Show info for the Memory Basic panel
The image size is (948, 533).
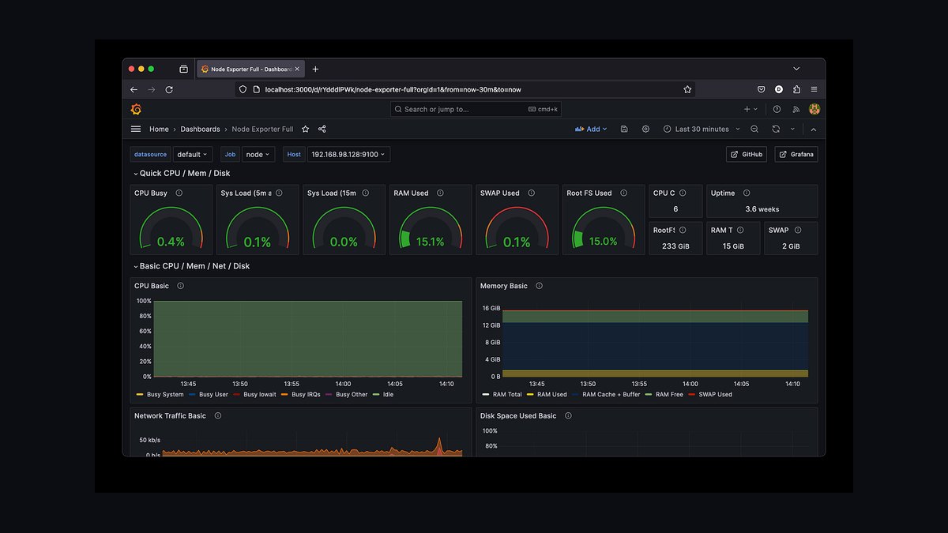[x=539, y=286]
